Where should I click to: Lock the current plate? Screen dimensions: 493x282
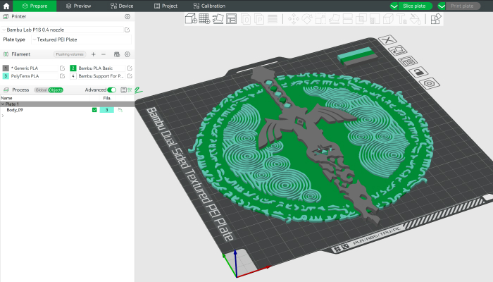(418, 72)
